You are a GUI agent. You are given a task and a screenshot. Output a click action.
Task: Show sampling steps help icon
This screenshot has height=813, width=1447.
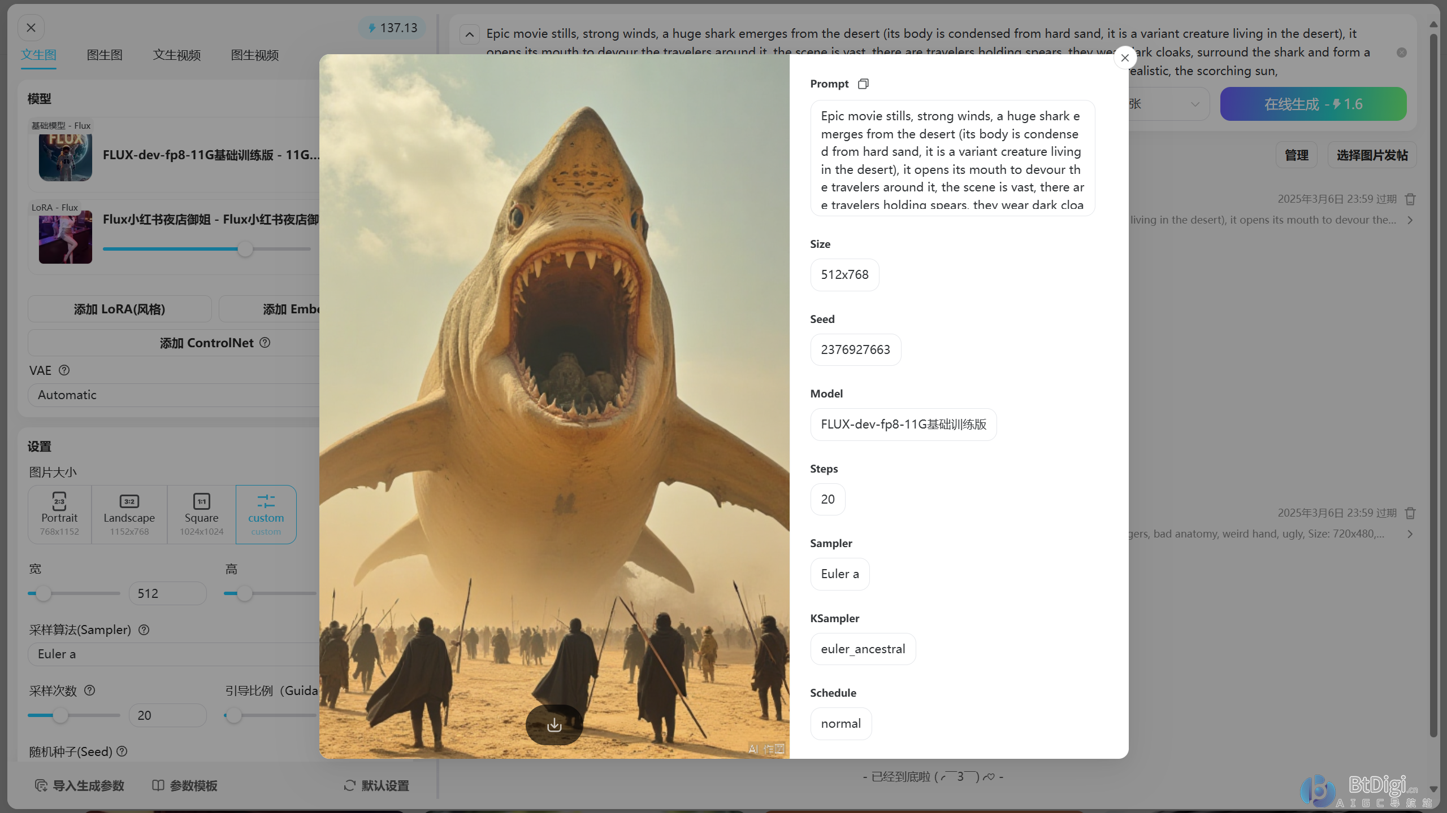point(89,690)
